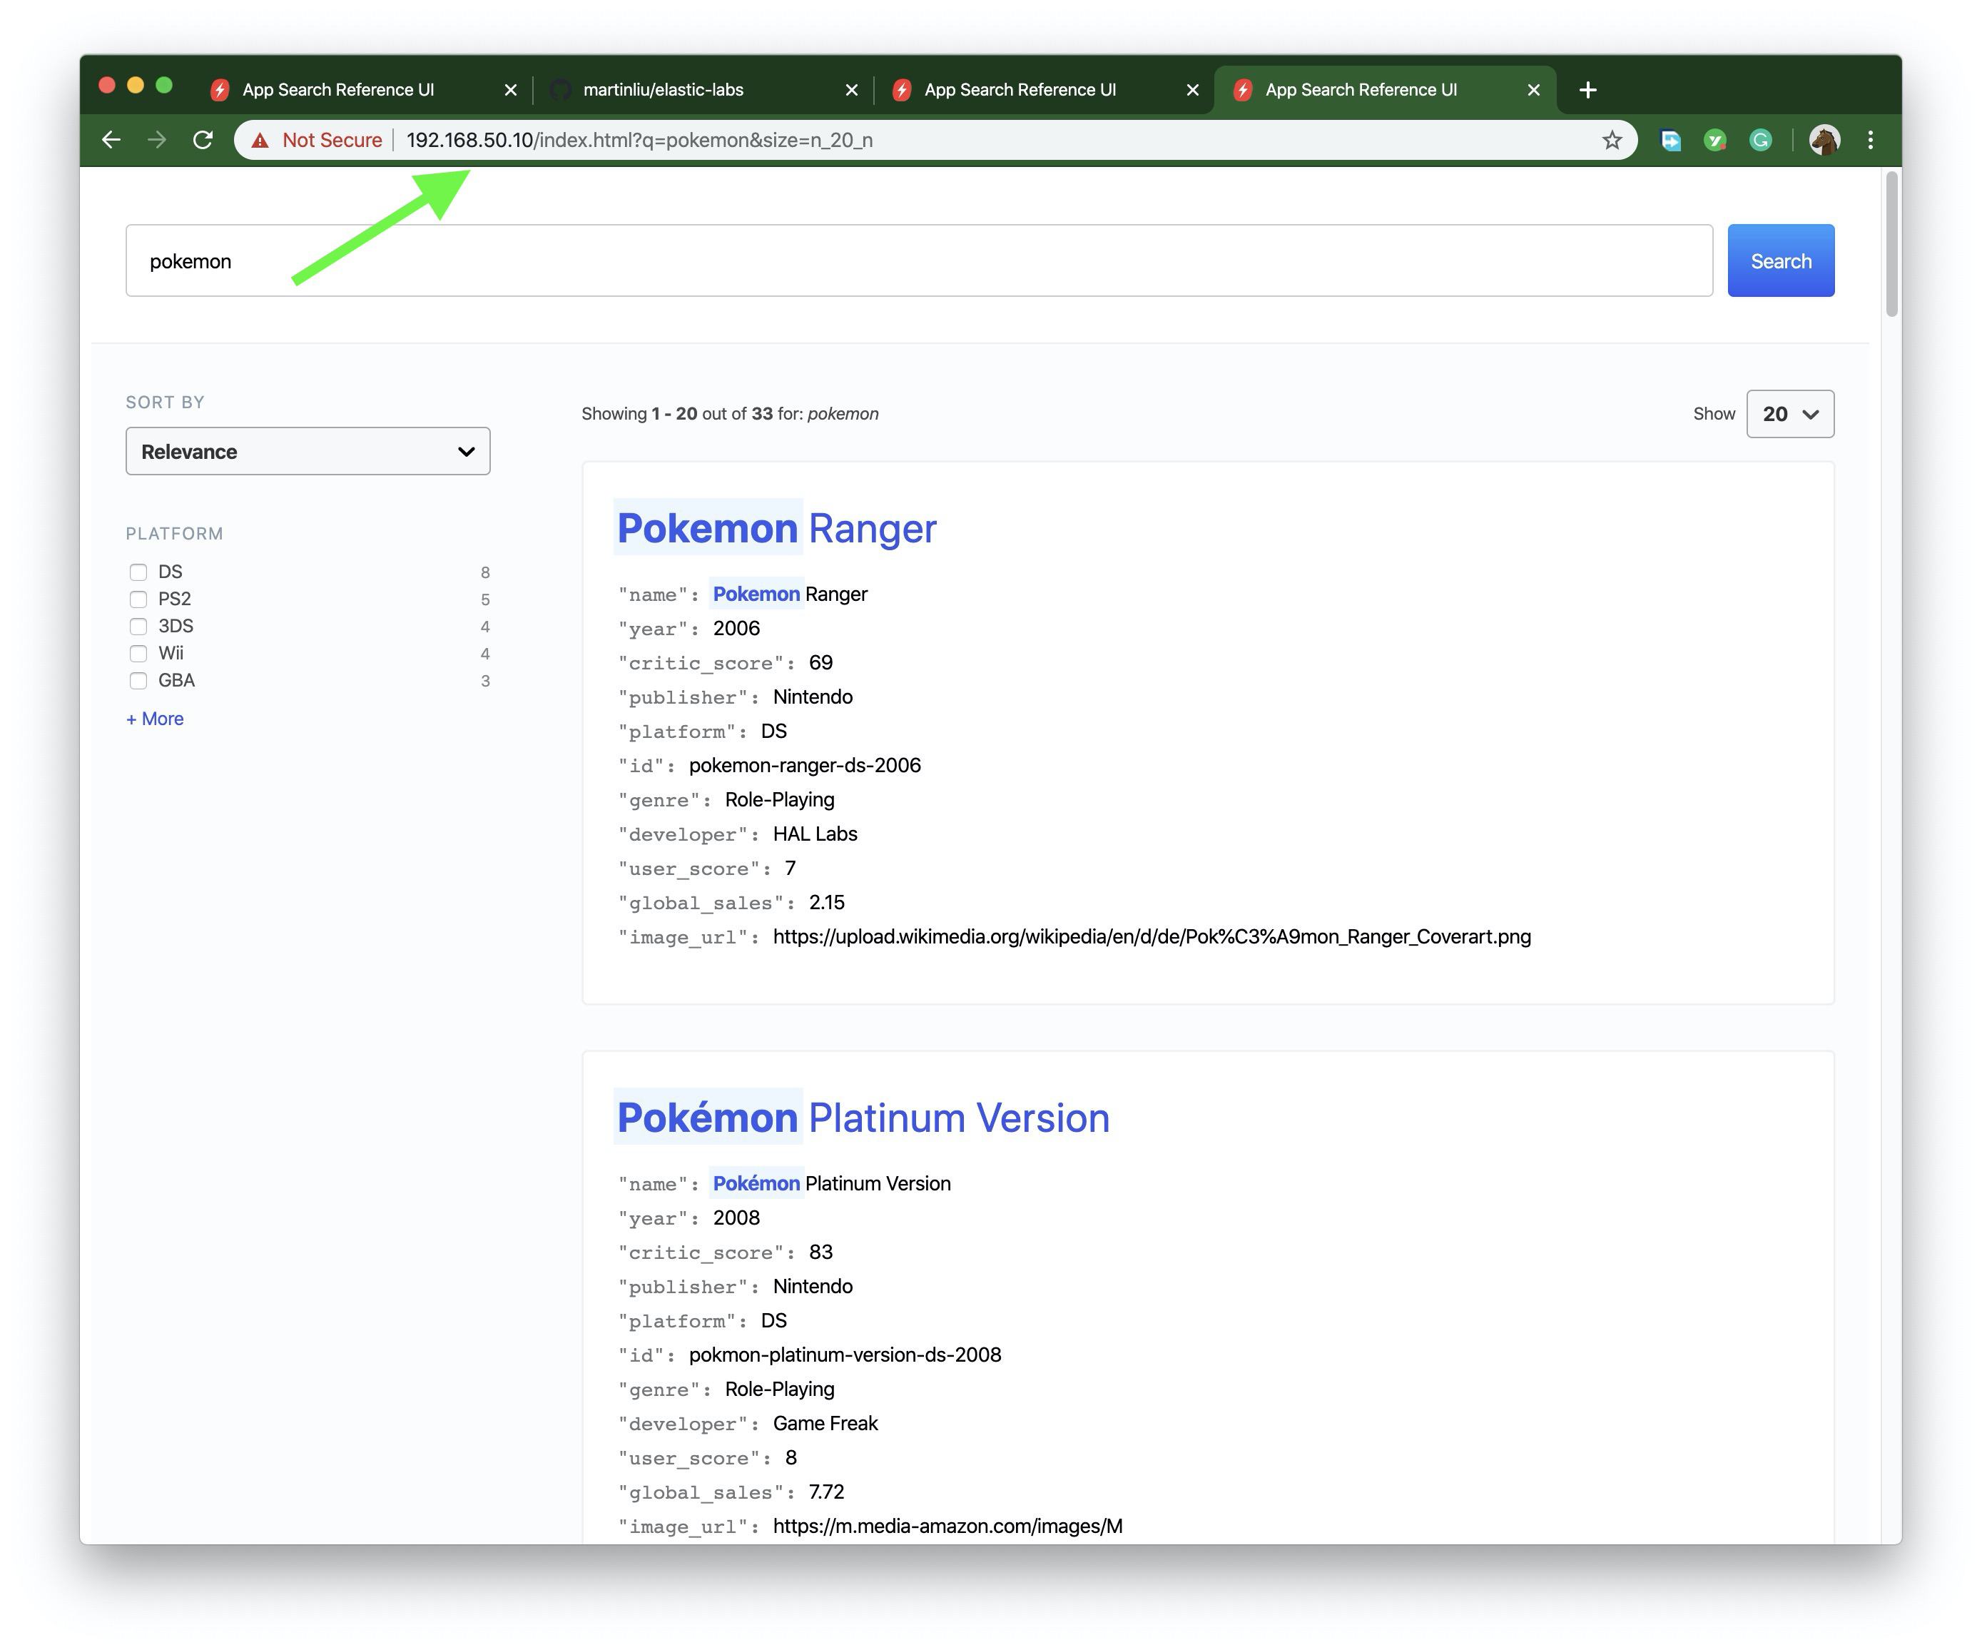Switch to martinliu/elastic-labs tab
Viewport: 1982px width, 1650px height.
(x=663, y=90)
